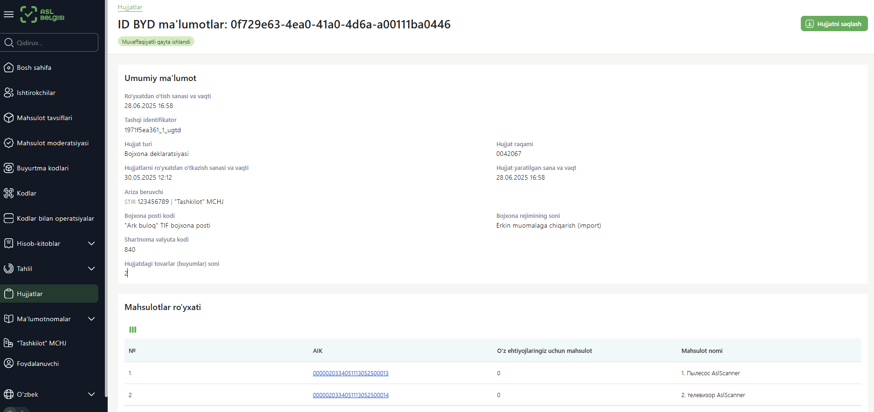Select Hujjatlar in the sidebar
The image size is (874, 412).
(30, 294)
